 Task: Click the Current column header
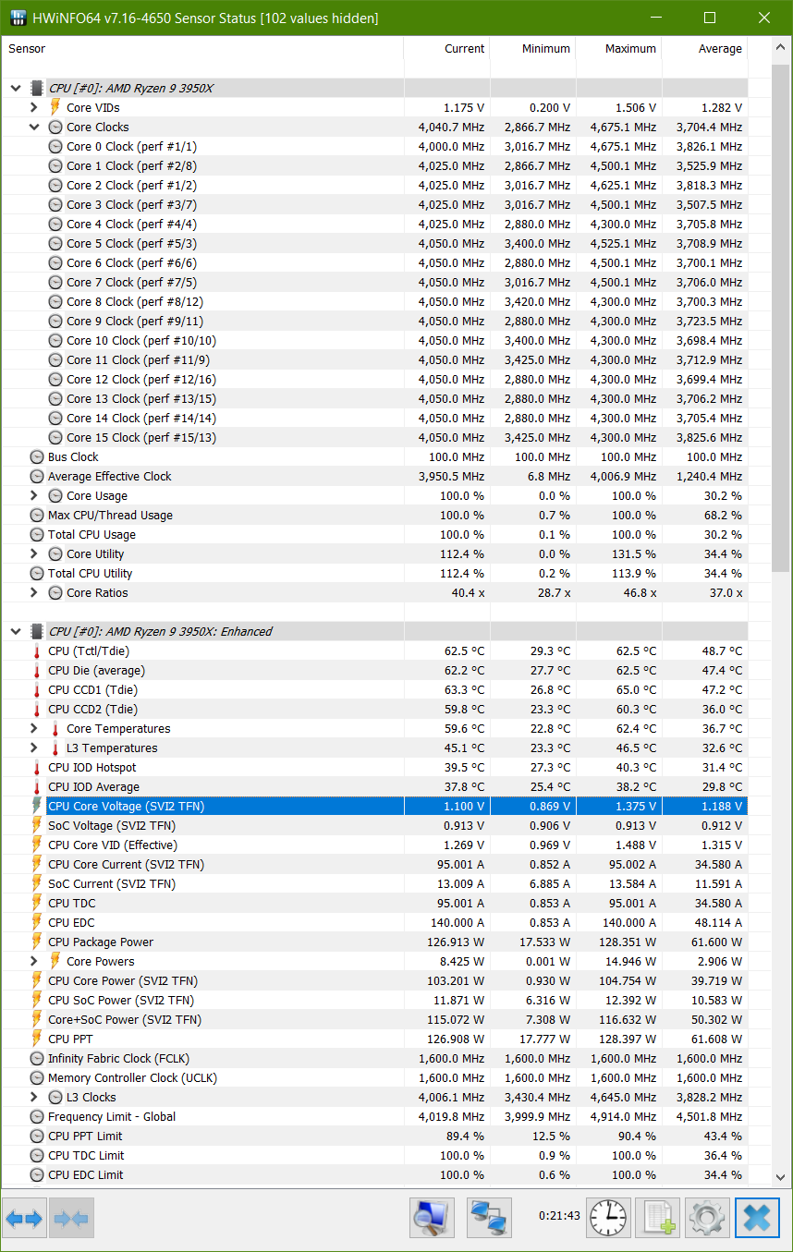pos(447,49)
